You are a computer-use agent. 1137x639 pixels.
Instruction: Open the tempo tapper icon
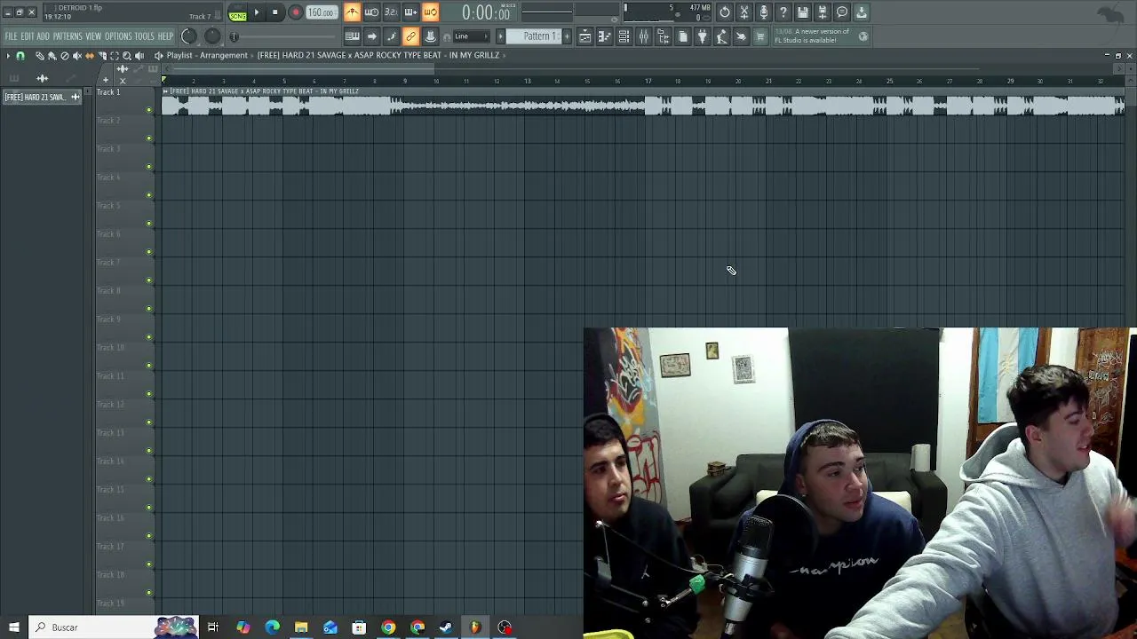[722, 36]
